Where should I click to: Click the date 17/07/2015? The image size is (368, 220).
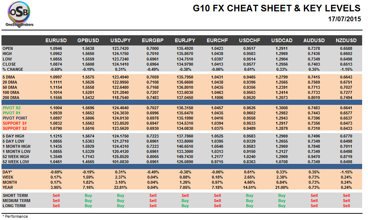pos(344,19)
